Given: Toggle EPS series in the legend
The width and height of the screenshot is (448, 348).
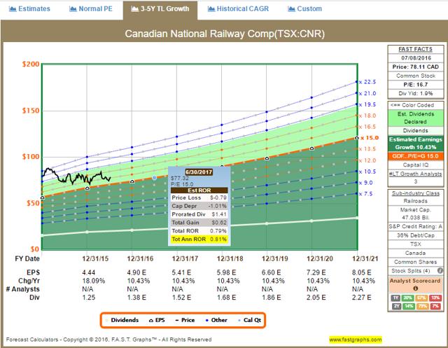Looking at the screenshot, I should [x=157, y=320].
